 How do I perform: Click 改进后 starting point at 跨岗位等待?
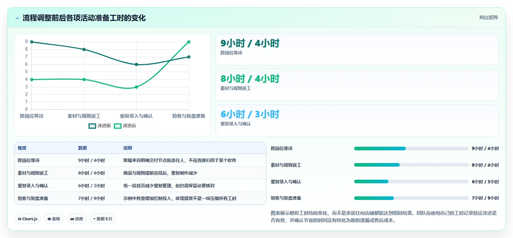coord(32,79)
